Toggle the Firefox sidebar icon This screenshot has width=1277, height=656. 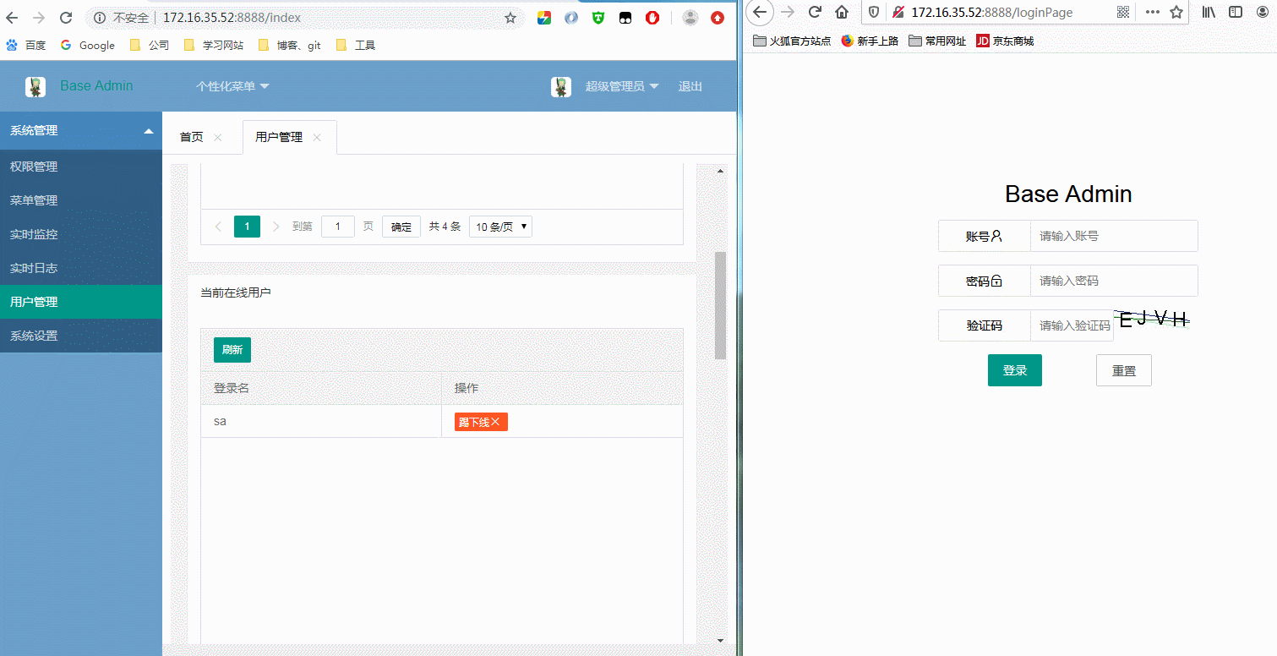point(1236,12)
